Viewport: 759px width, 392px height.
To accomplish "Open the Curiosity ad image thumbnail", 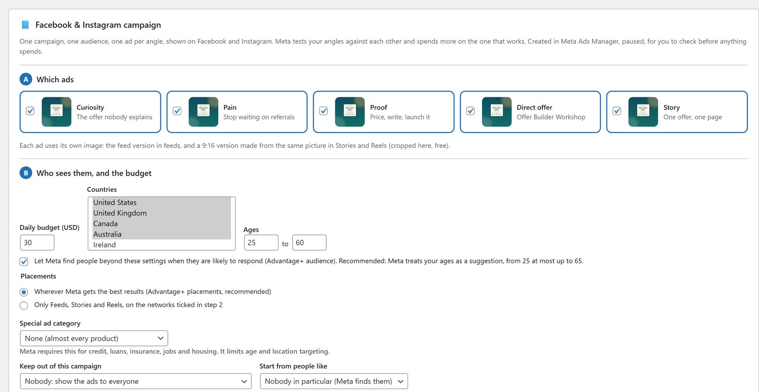I will (x=56, y=112).
